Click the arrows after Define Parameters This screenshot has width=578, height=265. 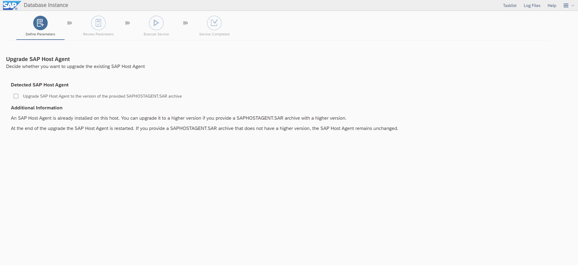click(69, 23)
